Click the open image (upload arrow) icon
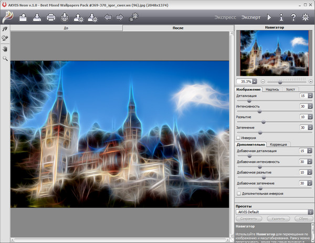The height and width of the screenshot is (243, 315). coord(23,17)
